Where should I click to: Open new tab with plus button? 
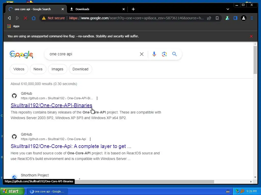(x=133, y=9)
